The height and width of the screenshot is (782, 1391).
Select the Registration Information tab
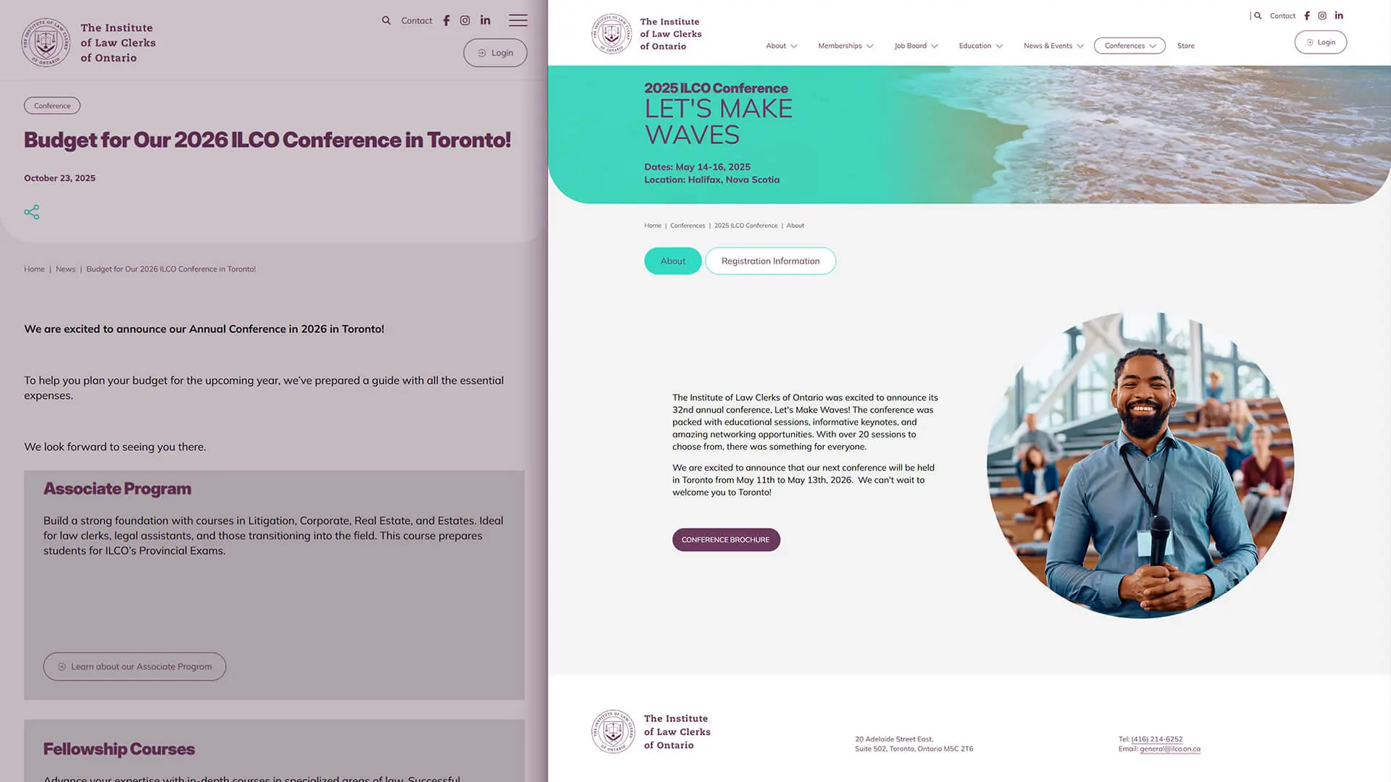(770, 261)
